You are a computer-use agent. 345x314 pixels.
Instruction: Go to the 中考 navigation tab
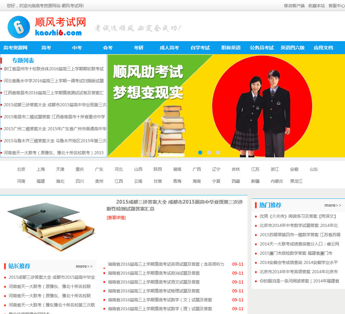tap(77, 48)
